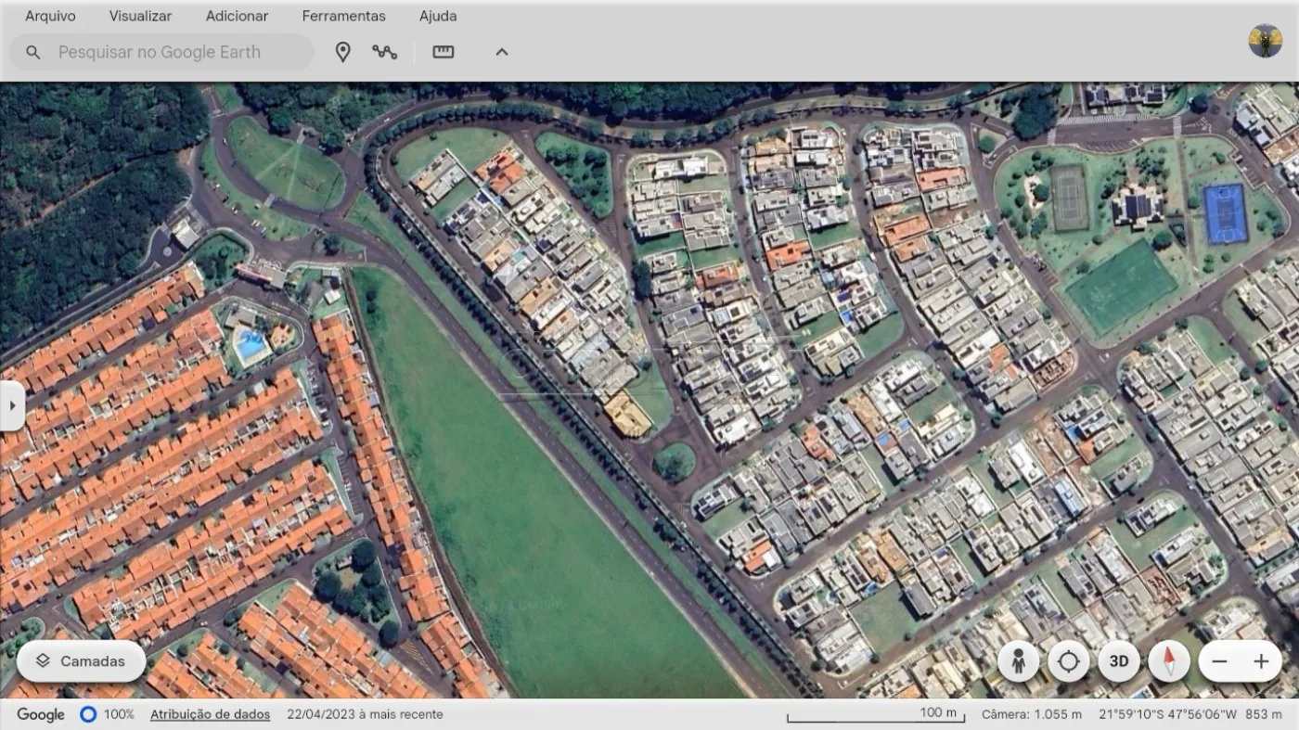1299x730 pixels.
Task: Activate the ruler measure tool
Action: click(444, 52)
